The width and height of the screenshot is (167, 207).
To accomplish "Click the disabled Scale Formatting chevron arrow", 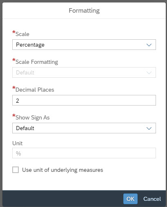I will (x=149, y=73).
